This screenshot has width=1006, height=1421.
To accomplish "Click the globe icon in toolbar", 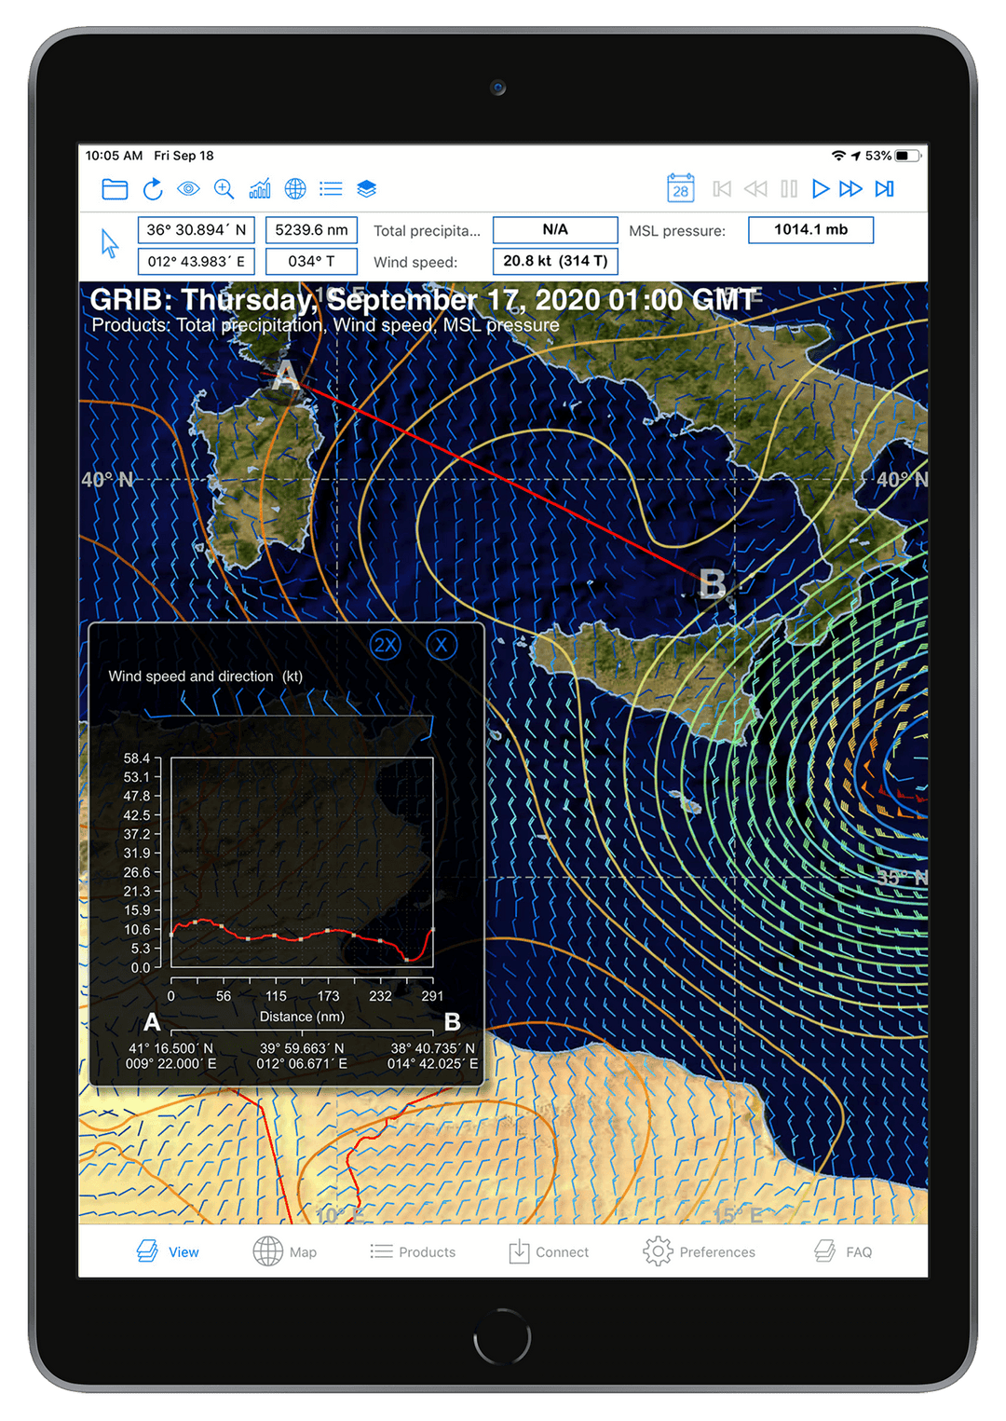I will [x=295, y=189].
